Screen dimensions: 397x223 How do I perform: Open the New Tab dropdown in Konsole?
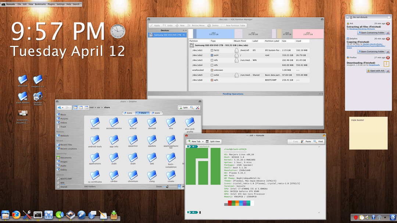[203, 141]
